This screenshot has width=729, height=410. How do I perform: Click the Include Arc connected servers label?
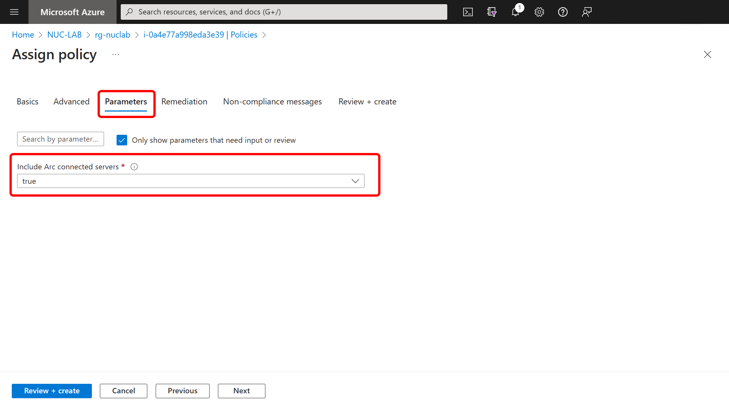tap(68, 167)
